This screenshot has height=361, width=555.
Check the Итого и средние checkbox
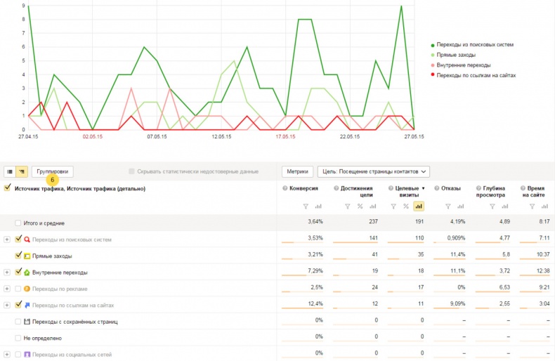click(x=18, y=223)
